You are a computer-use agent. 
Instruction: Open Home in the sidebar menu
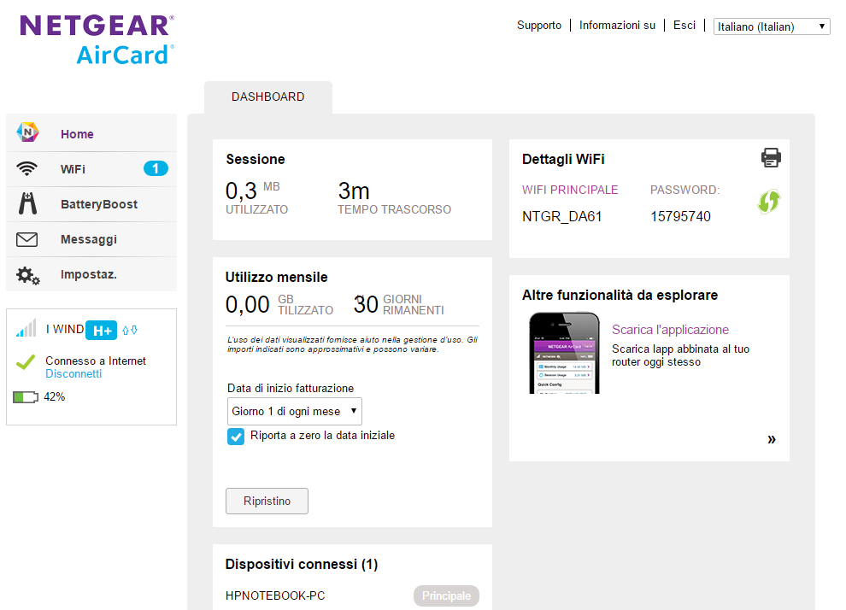click(x=91, y=133)
